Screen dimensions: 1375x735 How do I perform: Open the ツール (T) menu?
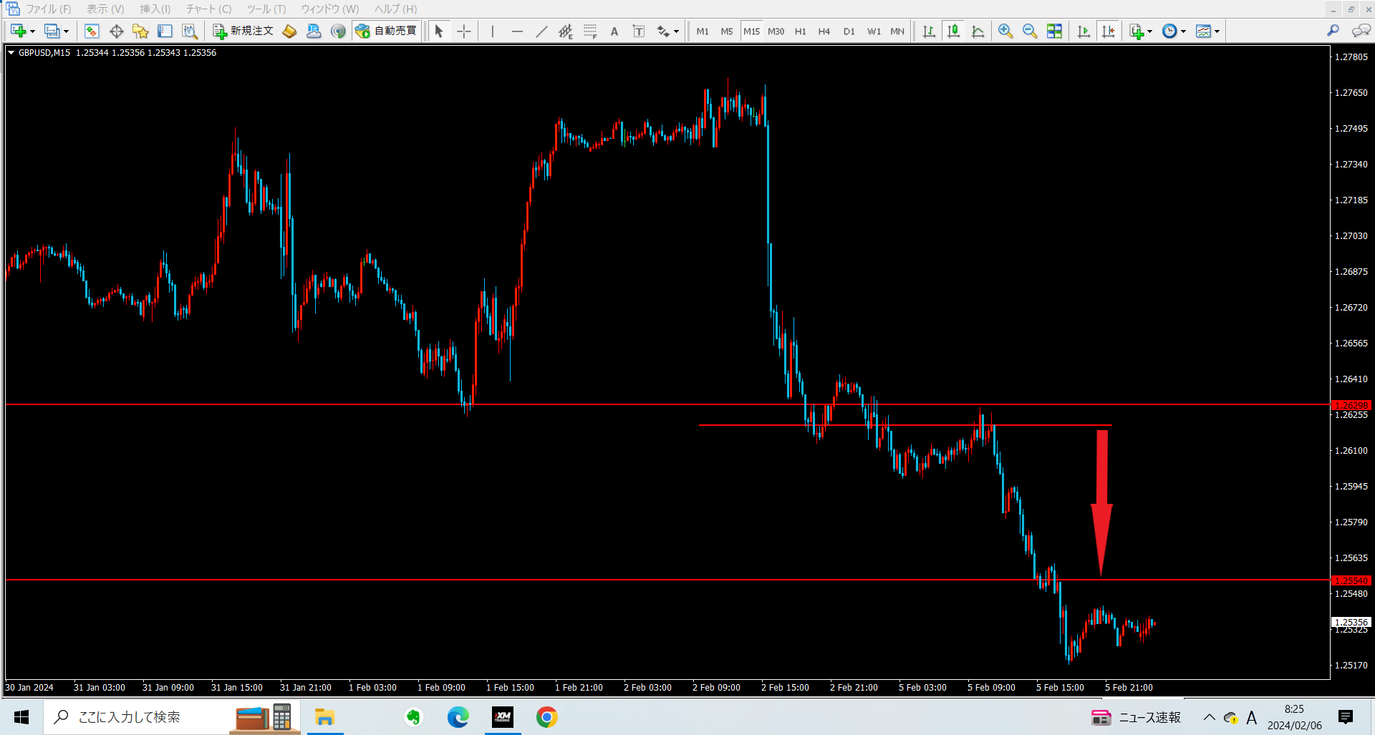coord(266,9)
